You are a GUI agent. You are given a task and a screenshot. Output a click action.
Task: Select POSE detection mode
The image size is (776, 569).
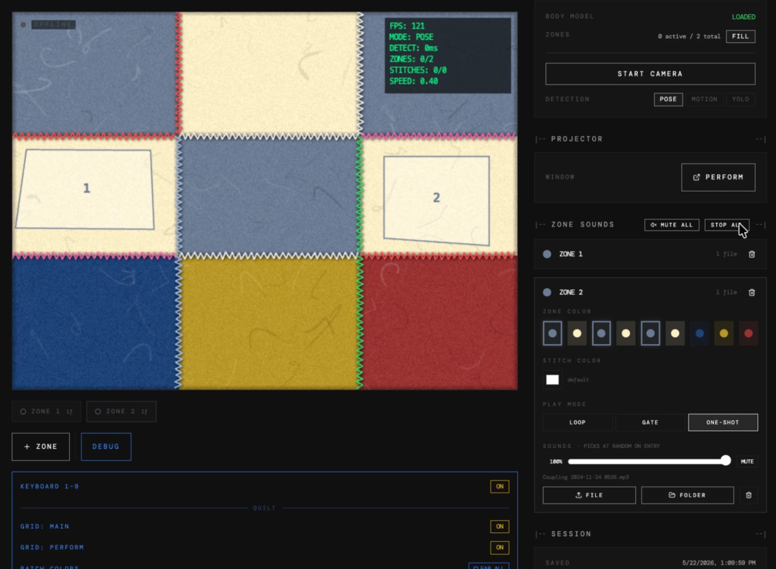[668, 99]
